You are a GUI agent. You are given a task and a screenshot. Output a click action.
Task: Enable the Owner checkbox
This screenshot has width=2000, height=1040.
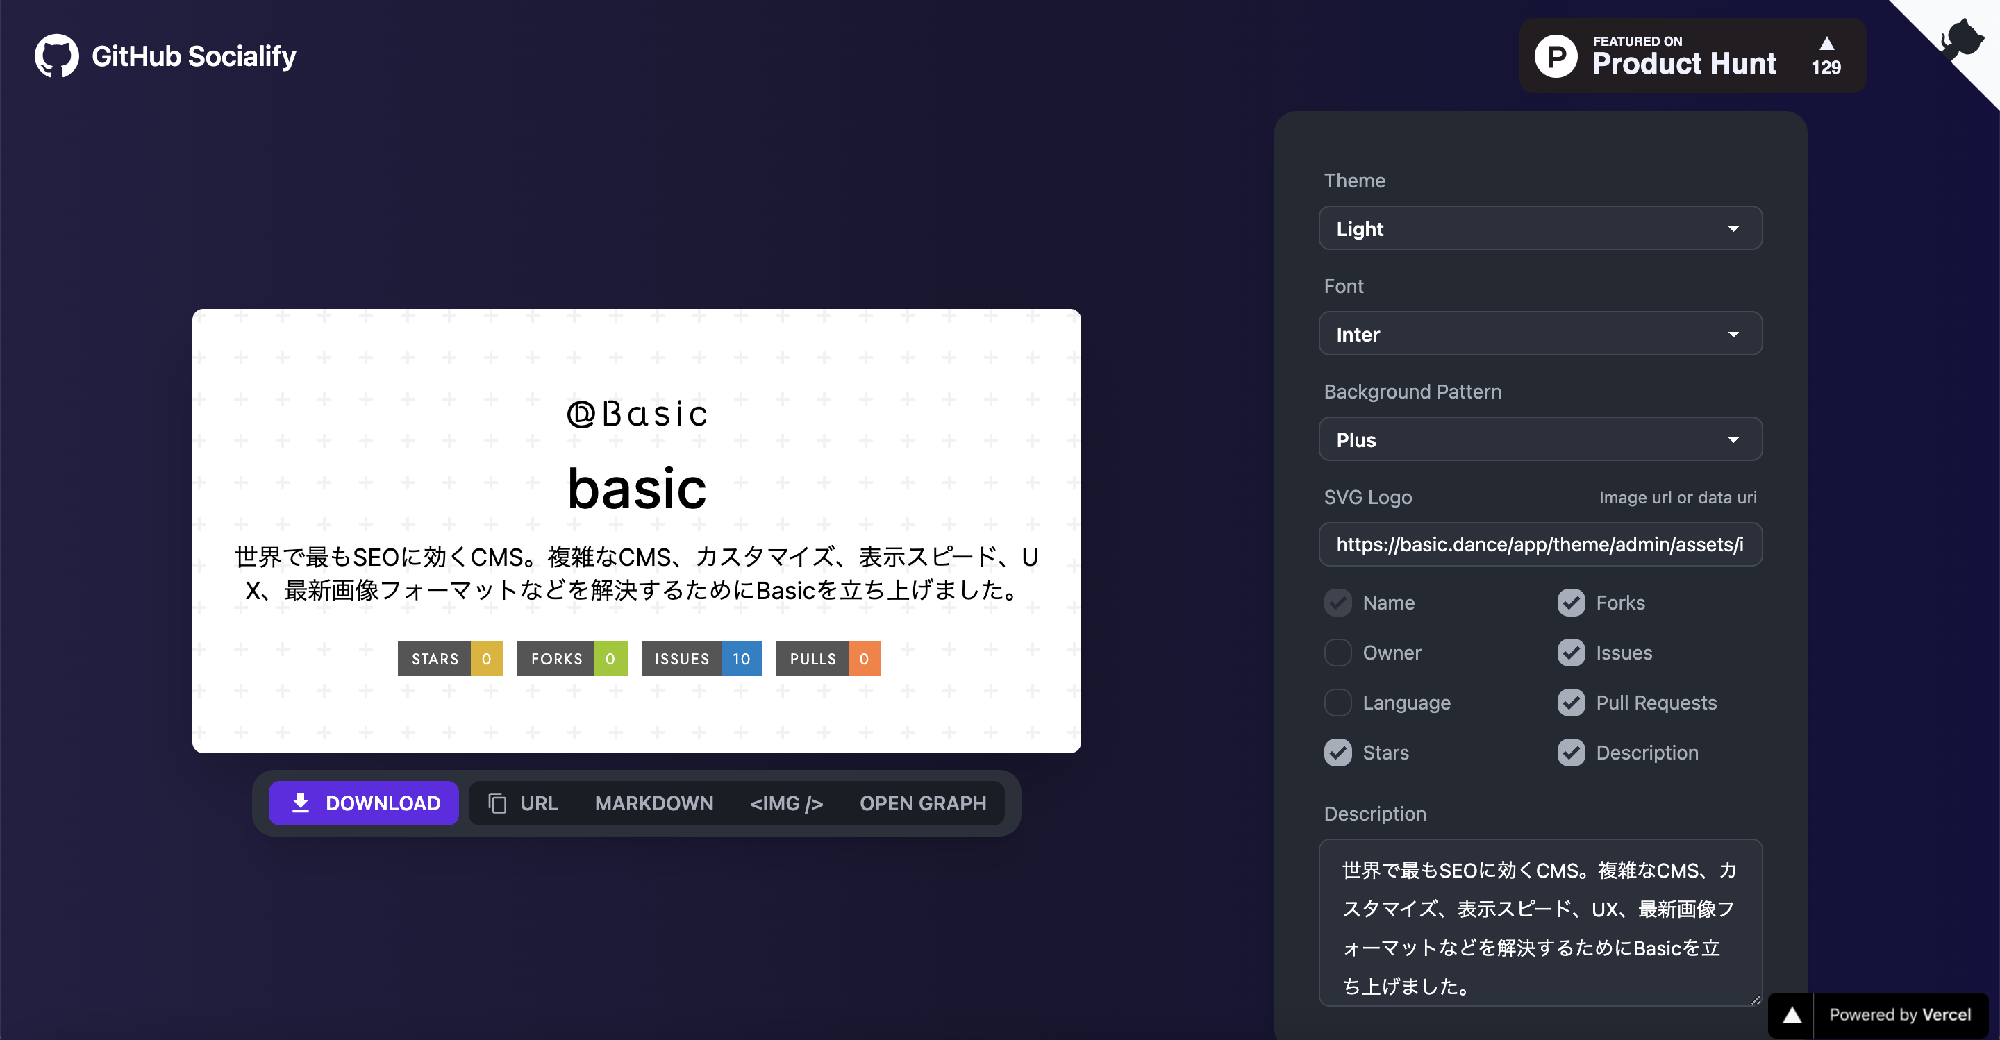point(1337,653)
